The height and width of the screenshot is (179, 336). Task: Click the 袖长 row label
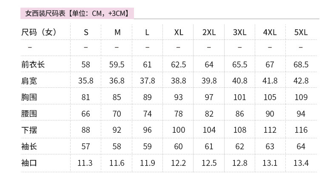tap(29, 146)
